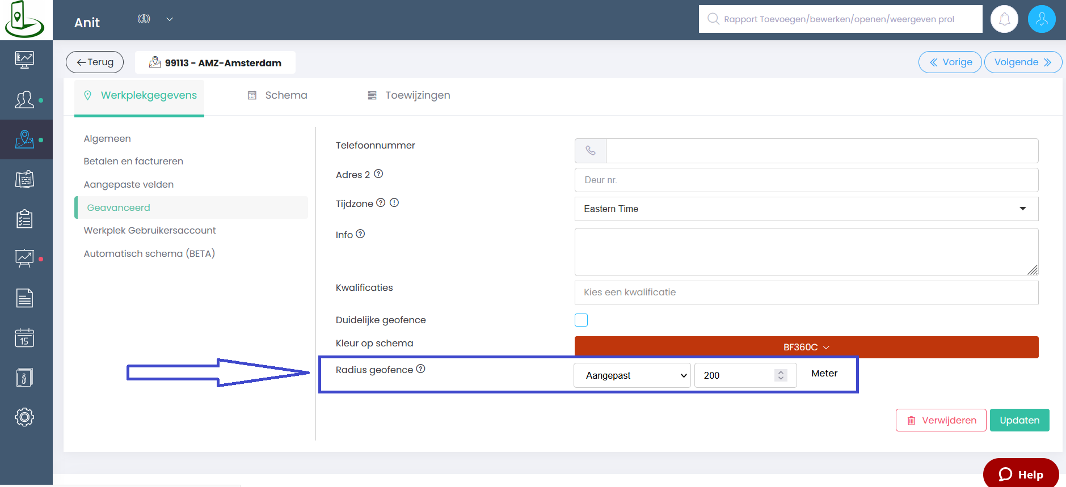Image resolution: width=1066 pixels, height=487 pixels.
Task: Enable the Duidelijke geofence checkbox
Action: 581,320
